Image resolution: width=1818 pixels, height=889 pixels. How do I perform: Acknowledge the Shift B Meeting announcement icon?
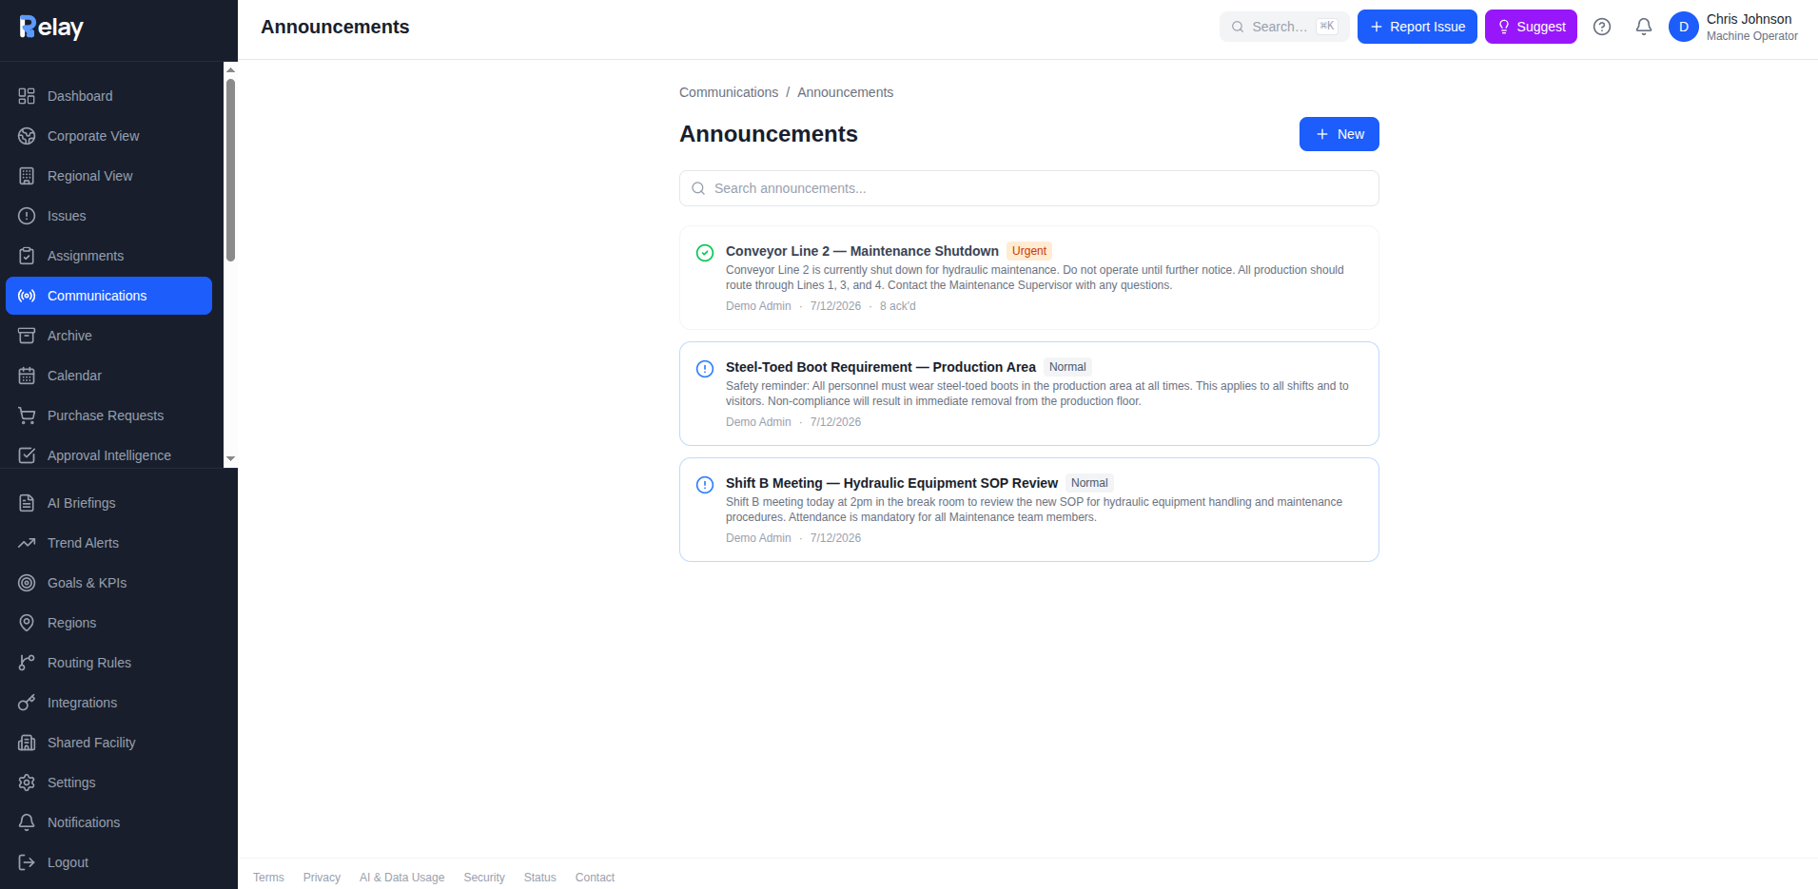[x=705, y=485]
